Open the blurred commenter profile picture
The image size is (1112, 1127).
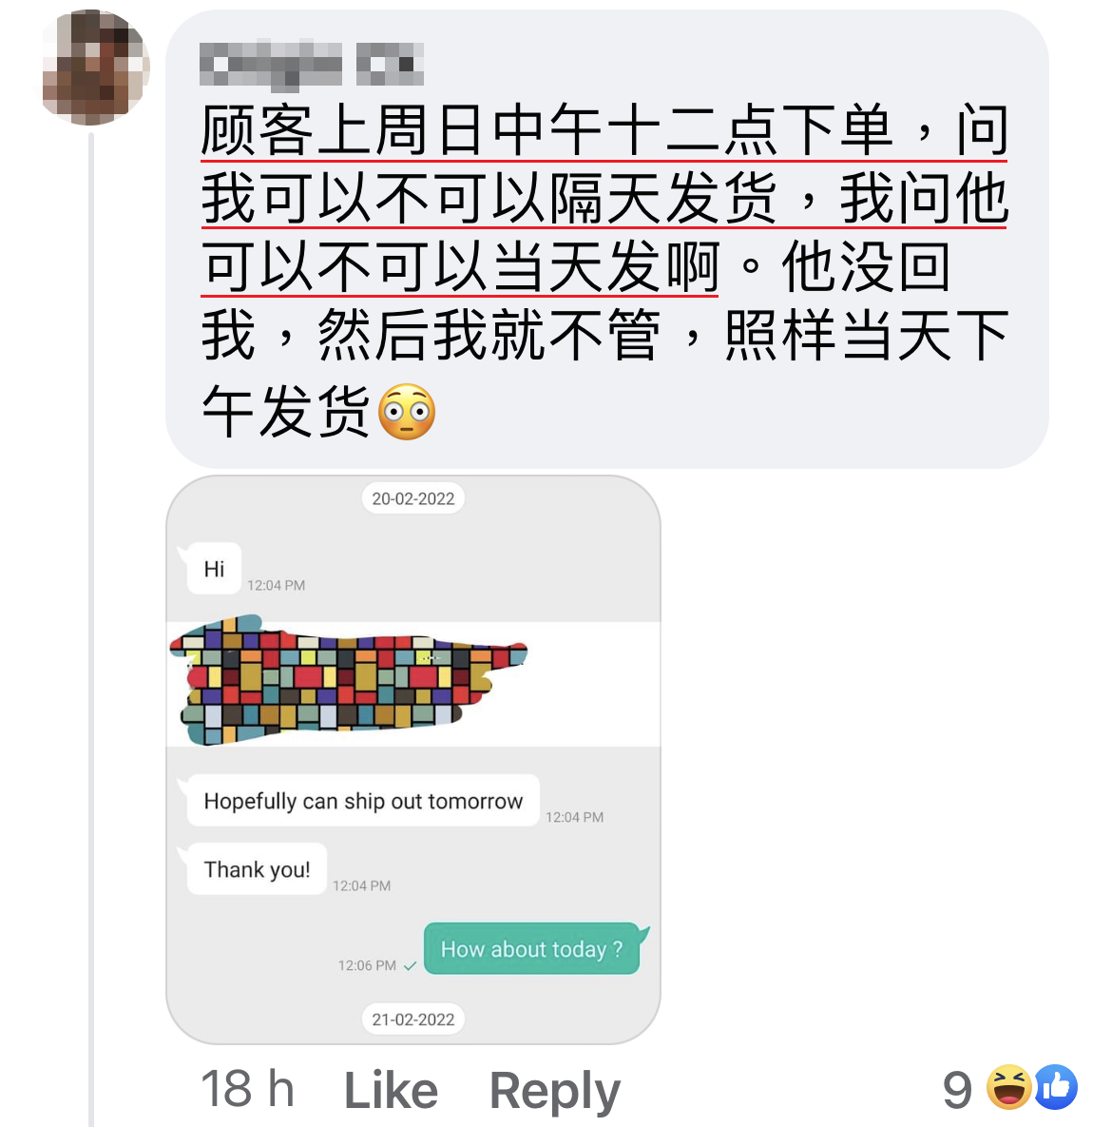[x=94, y=67]
